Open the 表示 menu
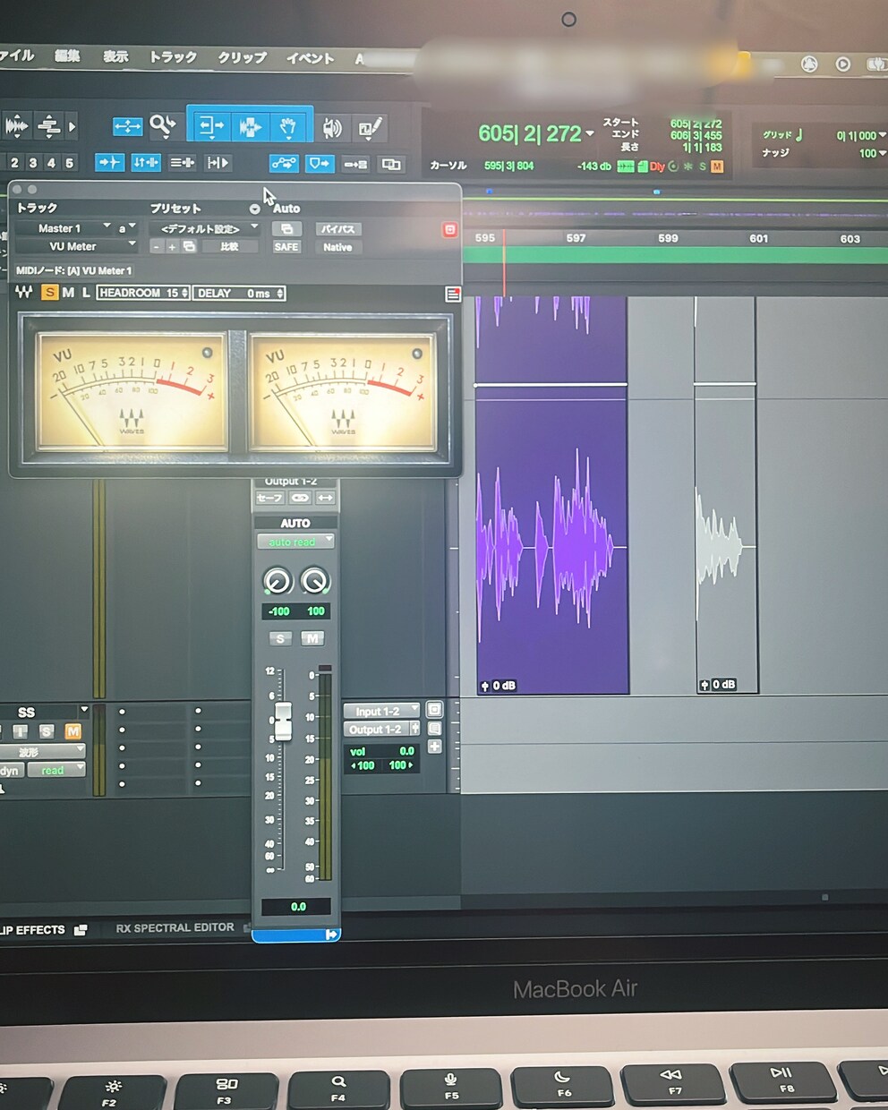The height and width of the screenshot is (1110, 888). [115, 56]
